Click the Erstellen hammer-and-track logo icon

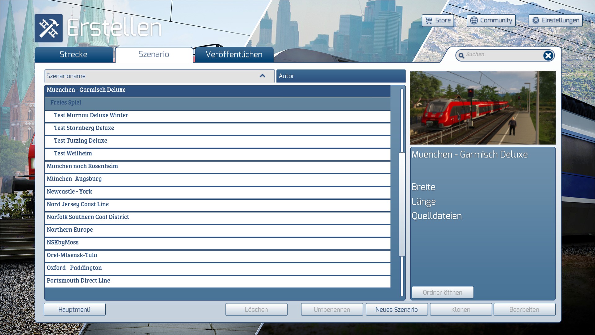pyautogui.click(x=49, y=28)
